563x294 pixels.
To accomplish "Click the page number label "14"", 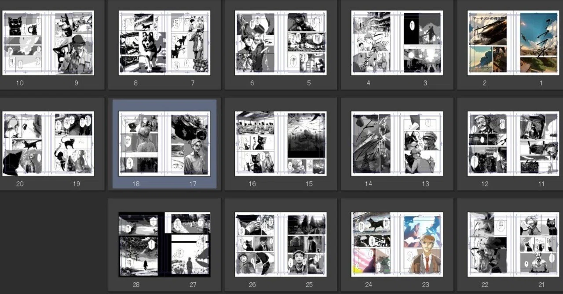I will pyautogui.click(x=368, y=184).
